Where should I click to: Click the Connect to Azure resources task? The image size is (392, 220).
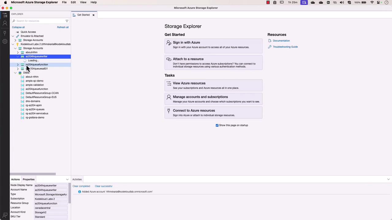[x=213, y=113]
